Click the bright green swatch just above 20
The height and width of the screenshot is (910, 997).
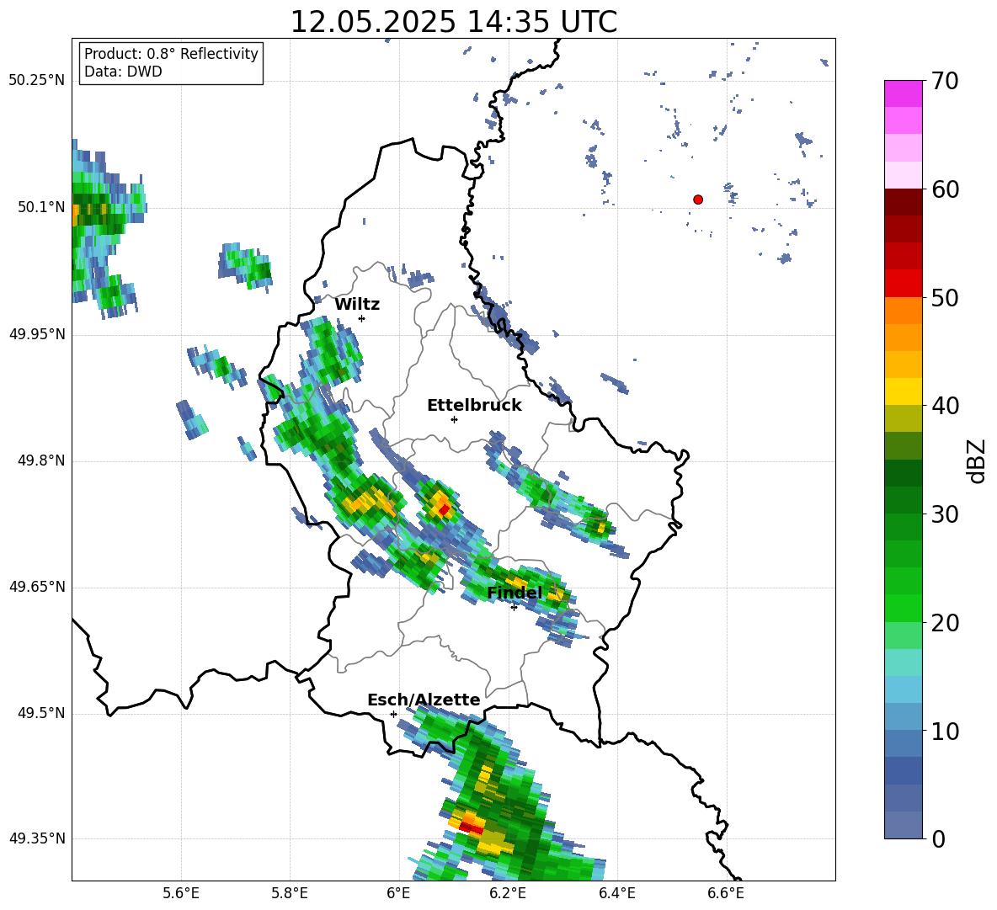coord(903,608)
